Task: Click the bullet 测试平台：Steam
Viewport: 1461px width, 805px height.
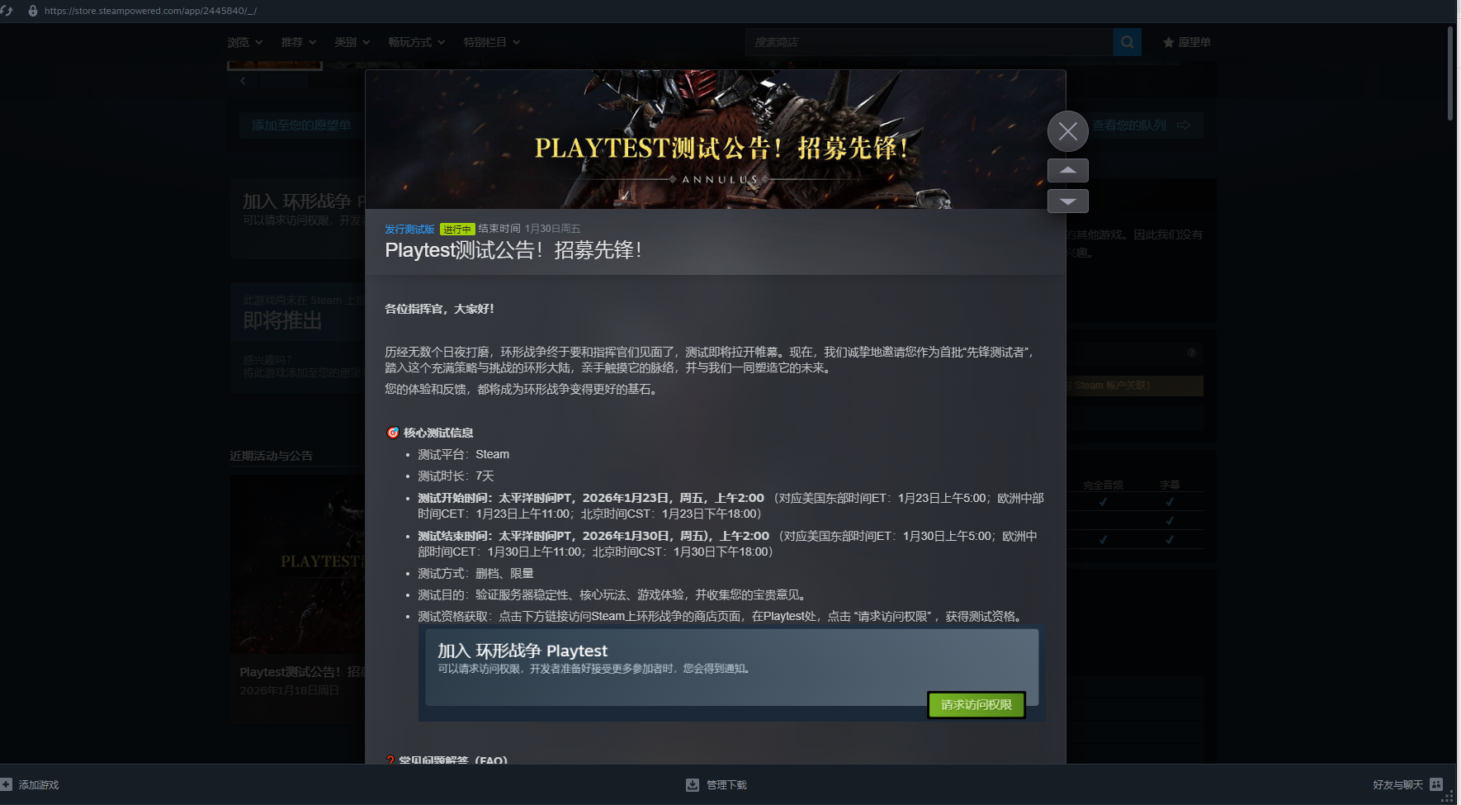Action: pos(463,454)
